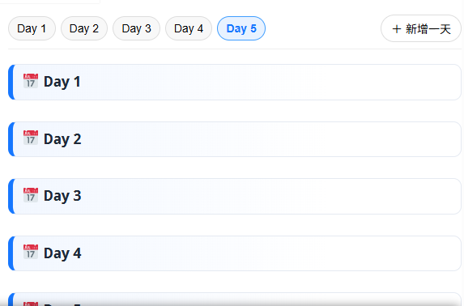The image size is (464, 306).
Task: Expand the Day 1 section card
Action: pos(235,82)
